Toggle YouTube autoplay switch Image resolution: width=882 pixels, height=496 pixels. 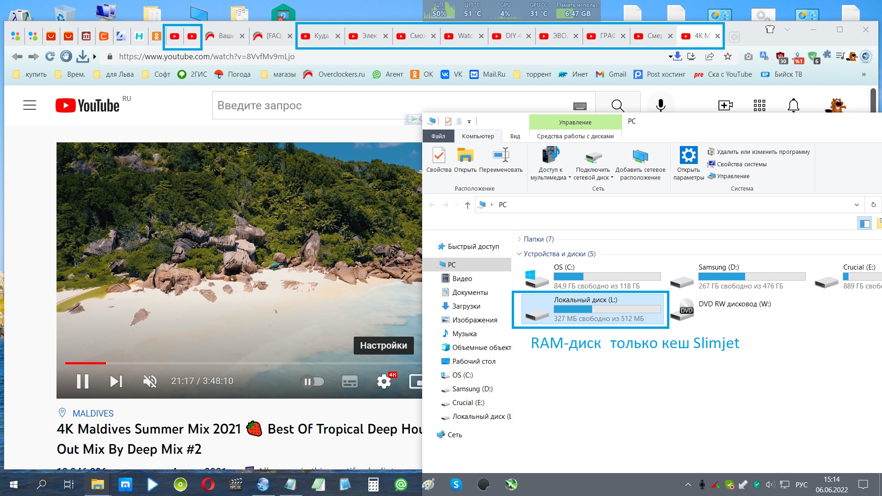click(312, 381)
